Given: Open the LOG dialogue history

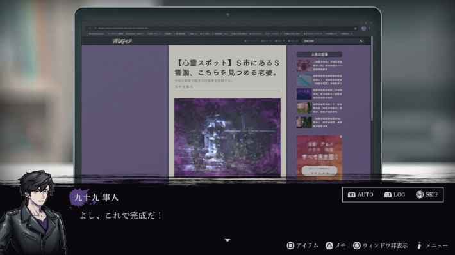Looking at the screenshot, I should point(394,195).
